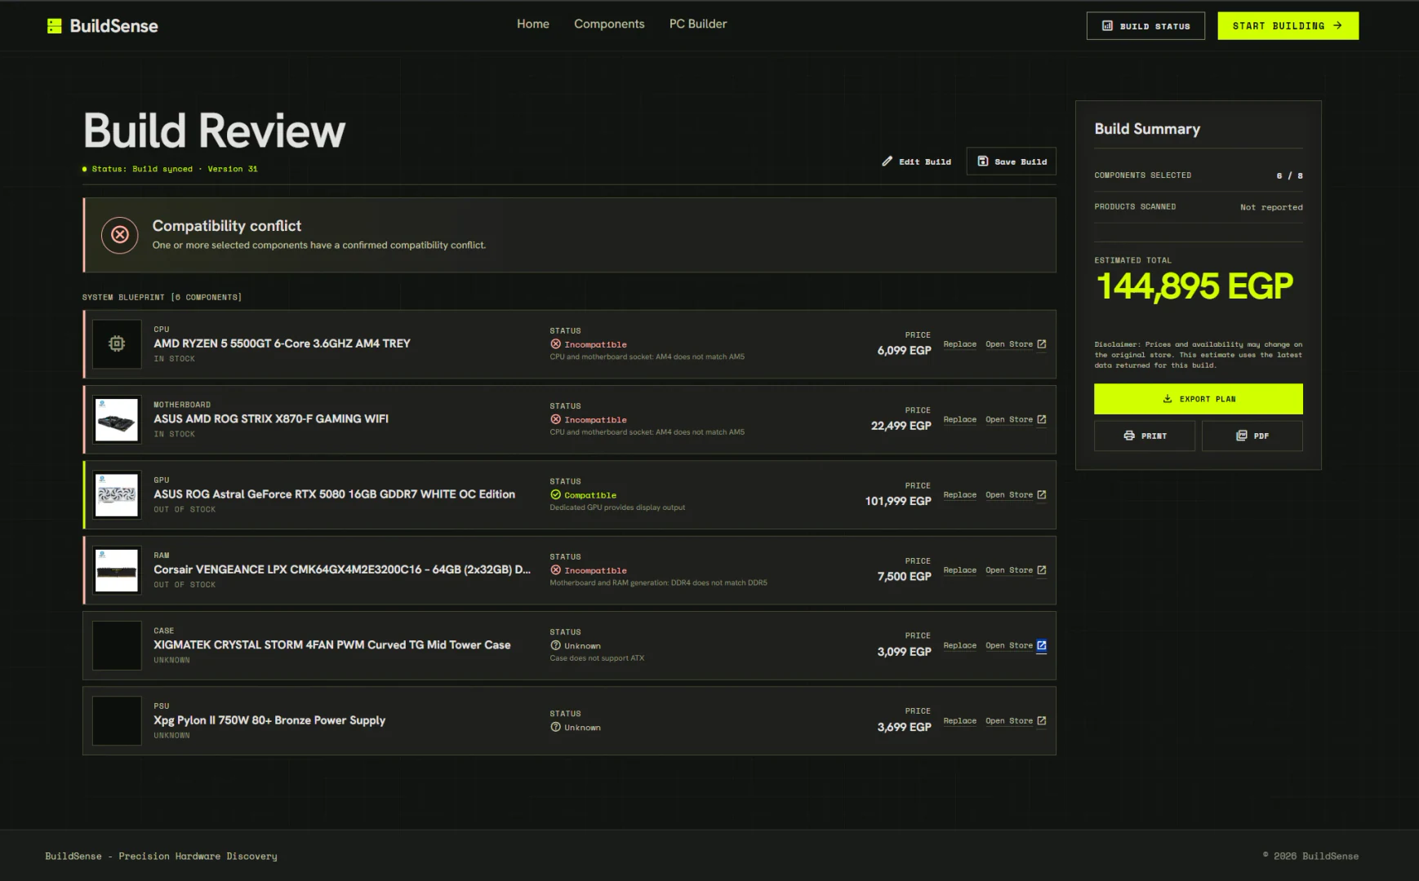The image size is (1419, 881).
Task: Click the Print button
Action: click(1144, 436)
